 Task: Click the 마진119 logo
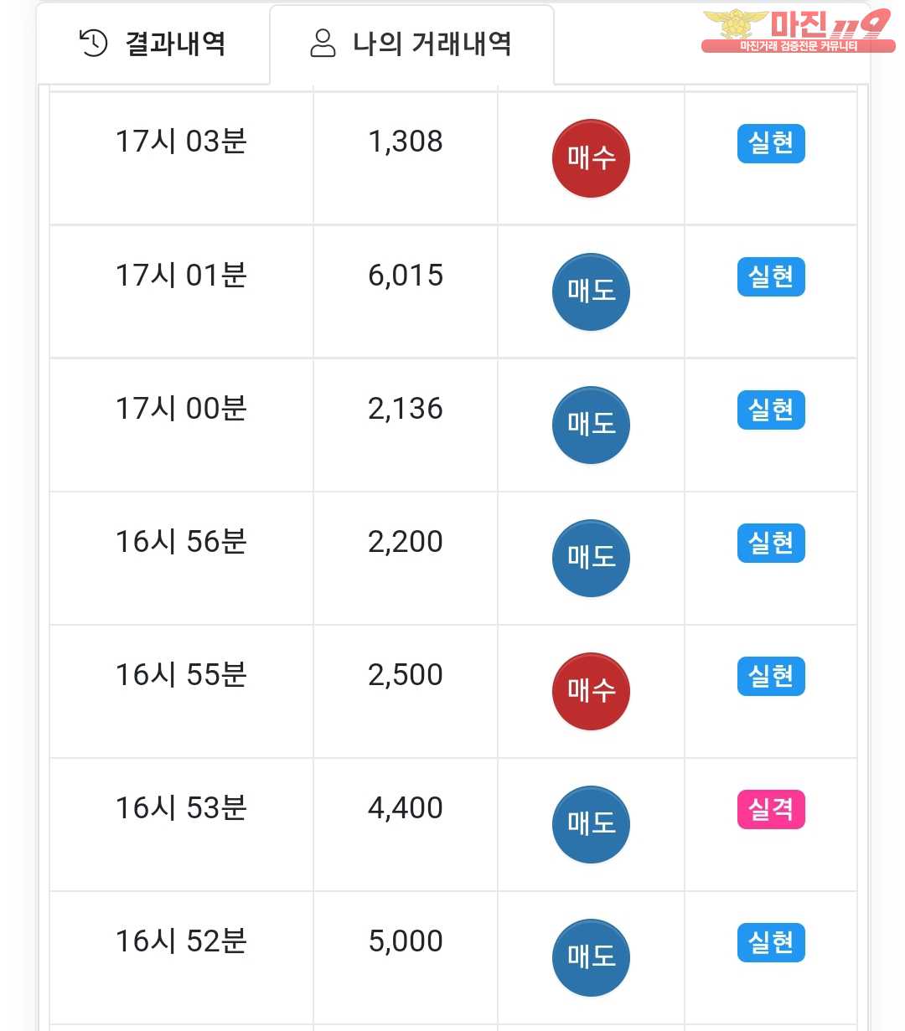click(x=797, y=31)
